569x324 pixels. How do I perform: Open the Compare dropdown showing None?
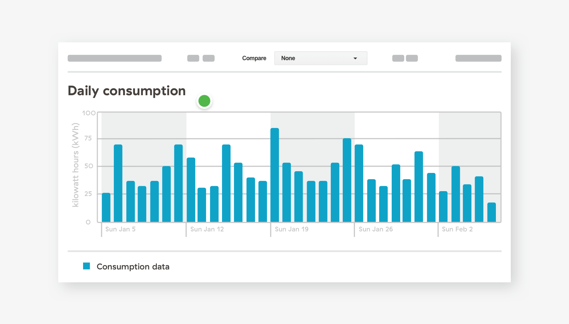pos(320,58)
